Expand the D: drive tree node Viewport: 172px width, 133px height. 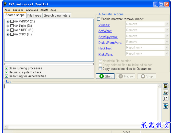[8, 26]
